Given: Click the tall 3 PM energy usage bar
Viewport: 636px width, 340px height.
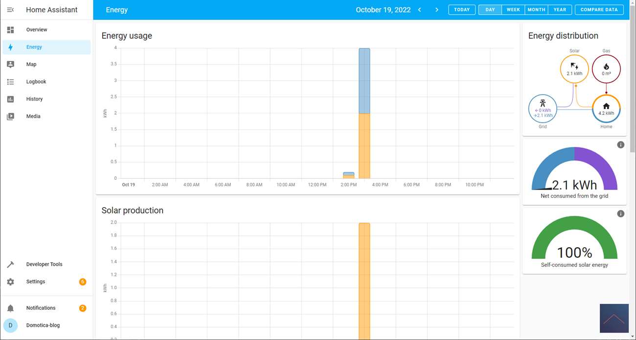Looking at the screenshot, I should pos(364,113).
